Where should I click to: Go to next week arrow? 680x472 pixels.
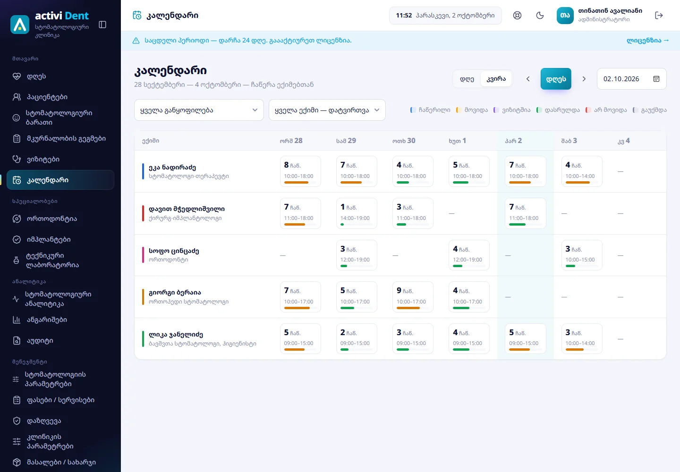click(x=584, y=79)
